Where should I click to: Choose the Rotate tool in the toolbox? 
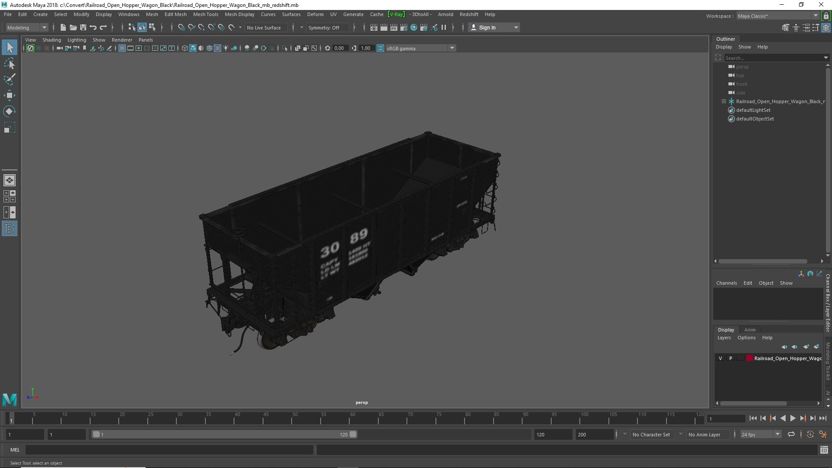(10, 111)
